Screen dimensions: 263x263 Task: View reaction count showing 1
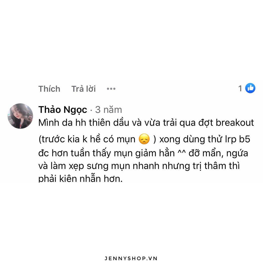240,88
